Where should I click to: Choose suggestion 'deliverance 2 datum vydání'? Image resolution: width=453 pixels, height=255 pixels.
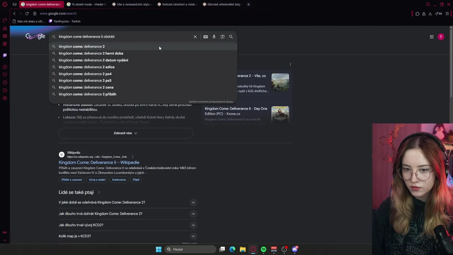[143, 60]
